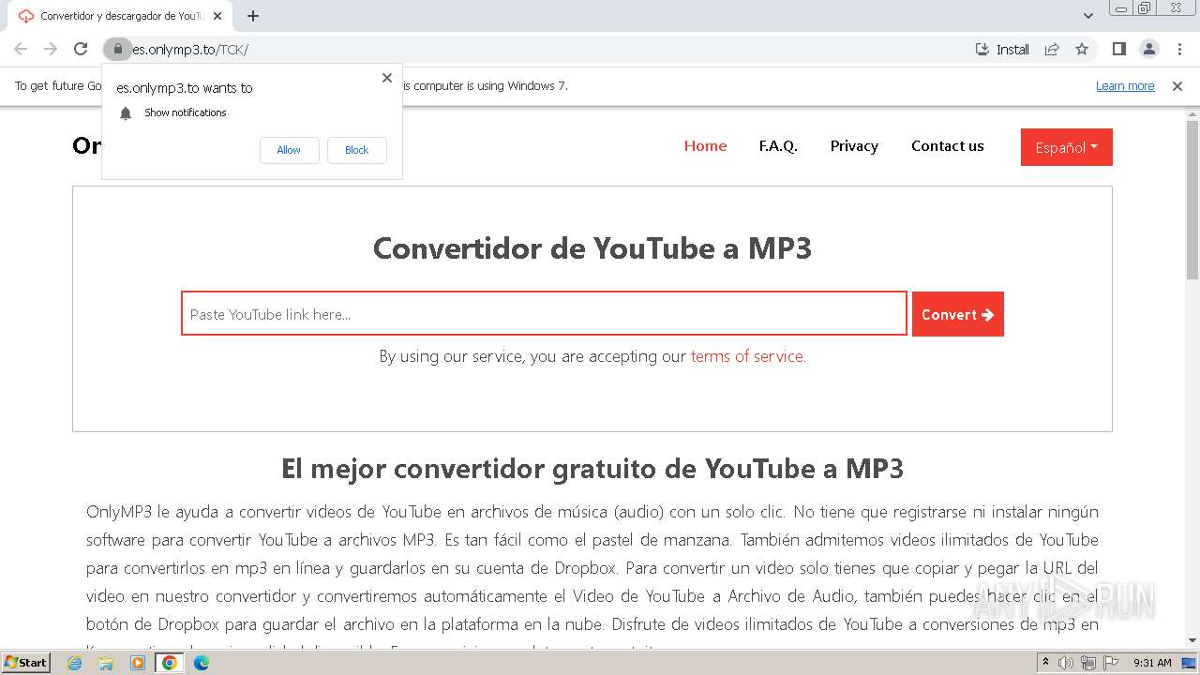Open the browser side panel icon
This screenshot has width=1200, height=675.
(x=1118, y=49)
